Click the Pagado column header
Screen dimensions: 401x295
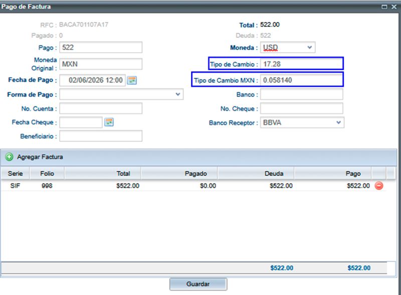pyautogui.click(x=179, y=173)
